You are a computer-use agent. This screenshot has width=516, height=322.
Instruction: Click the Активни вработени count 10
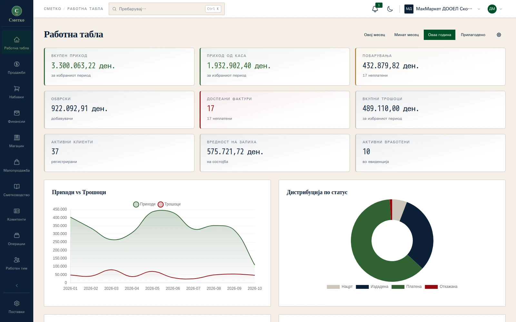366,152
